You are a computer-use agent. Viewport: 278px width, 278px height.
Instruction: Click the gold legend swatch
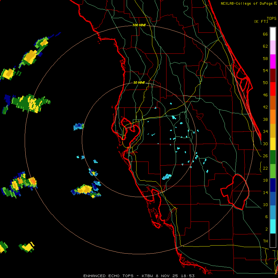click(273, 131)
